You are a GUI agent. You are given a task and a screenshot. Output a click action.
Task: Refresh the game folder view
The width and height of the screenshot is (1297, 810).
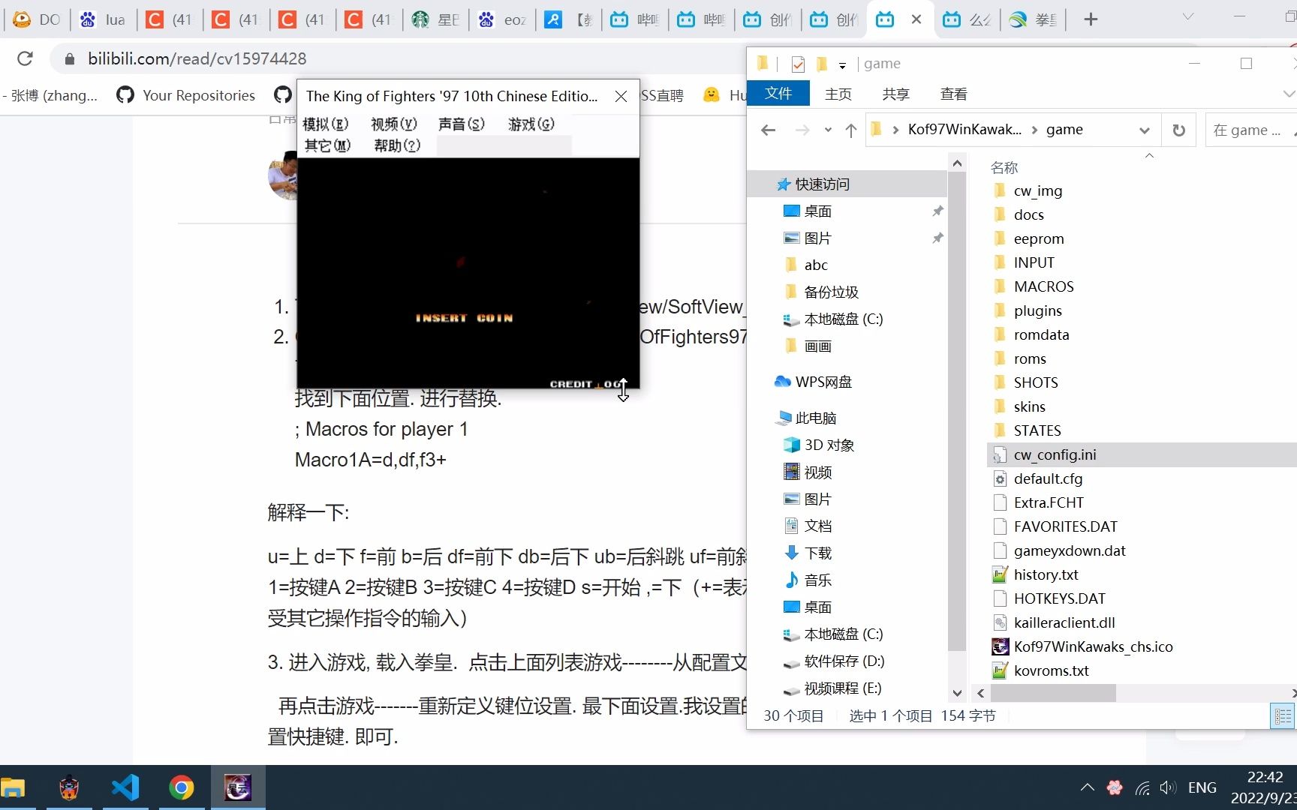(x=1178, y=130)
